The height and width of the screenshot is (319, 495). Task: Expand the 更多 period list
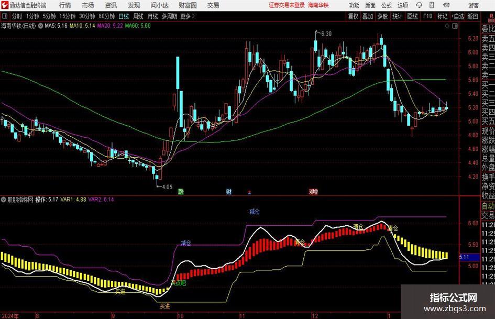coord(188,16)
